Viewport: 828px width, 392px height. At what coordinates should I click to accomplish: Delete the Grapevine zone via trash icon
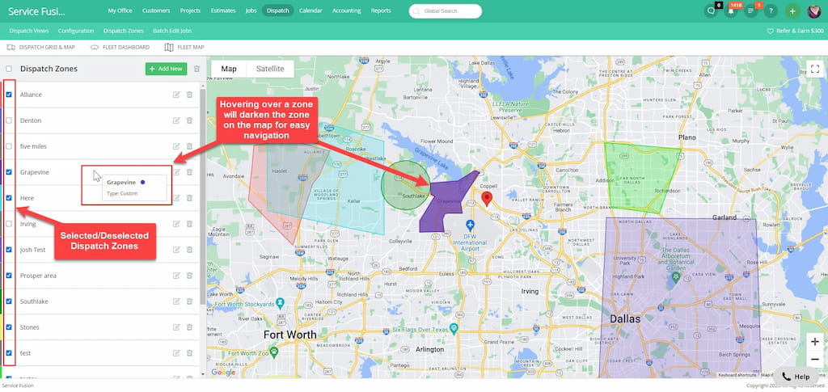(x=189, y=172)
